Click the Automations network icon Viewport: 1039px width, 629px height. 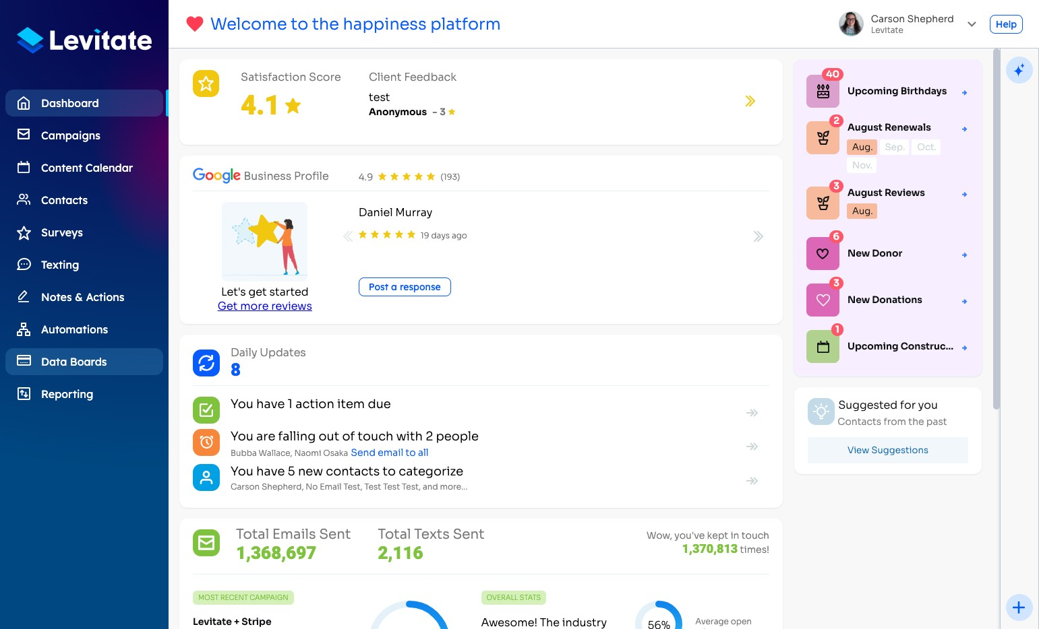coord(24,329)
